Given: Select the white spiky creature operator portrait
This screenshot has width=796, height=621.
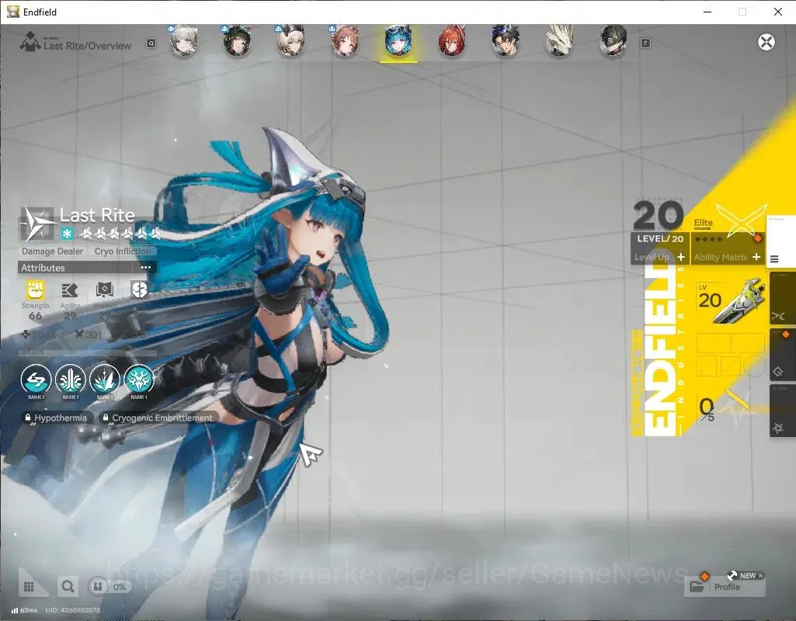Looking at the screenshot, I should coord(559,40).
